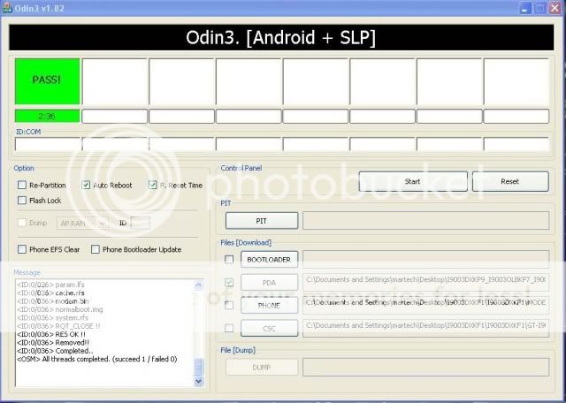The width and height of the screenshot is (566, 403).
Task: Click the PHONE file path field
Action: 426,305
